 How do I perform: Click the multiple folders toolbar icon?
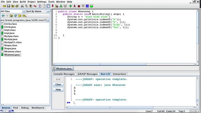point(17,6)
